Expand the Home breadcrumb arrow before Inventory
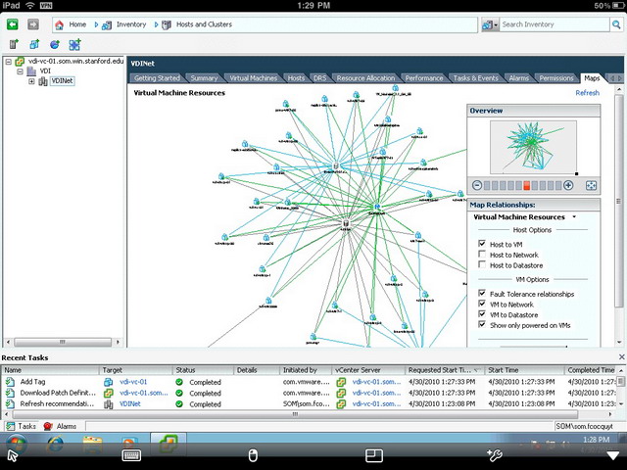 point(96,24)
